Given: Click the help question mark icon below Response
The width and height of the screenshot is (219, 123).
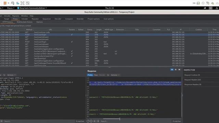Looking at the screenshot, I should [x=88, y=121].
